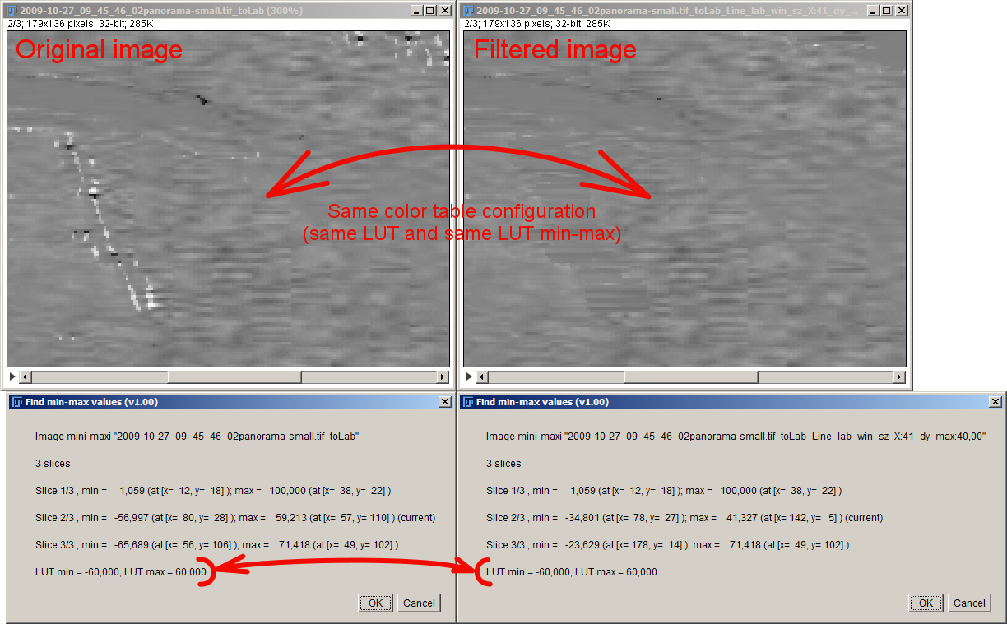Click 'Slice 1/3' row in left min-max dialog
Screen dimensions: 1007x624
coord(213,491)
